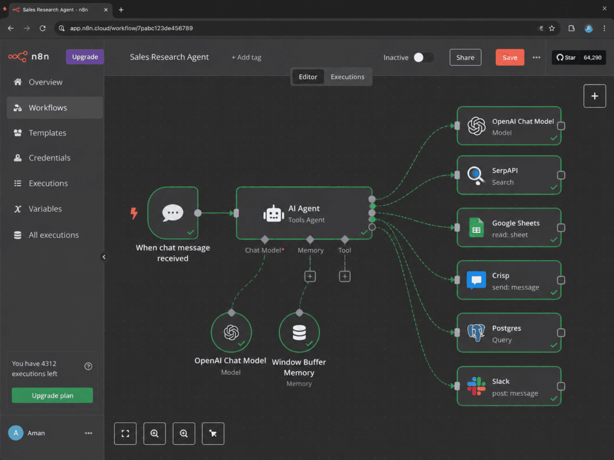
Task: Click first zoom magnifier button
Action: (155, 434)
